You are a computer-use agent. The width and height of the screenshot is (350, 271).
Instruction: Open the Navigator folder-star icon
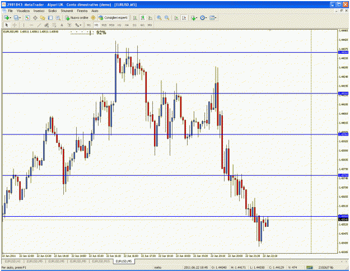(x=43, y=17)
